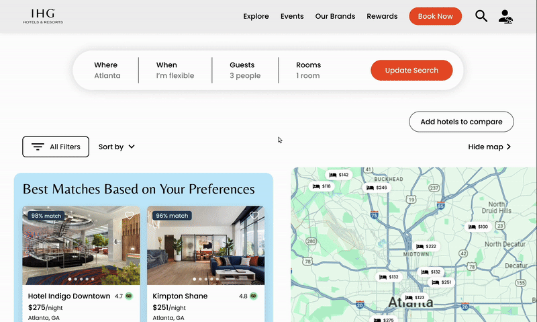Viewport: 537px width, 322px height.
Task: Select the $142 map price marker
Action: 339,175
